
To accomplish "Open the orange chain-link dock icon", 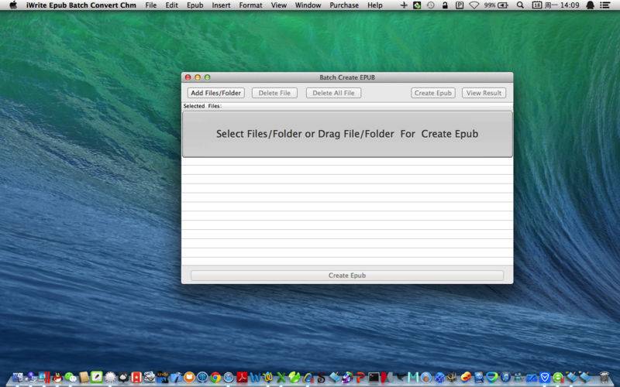I will pyautogui.click(x=466, y=377).
